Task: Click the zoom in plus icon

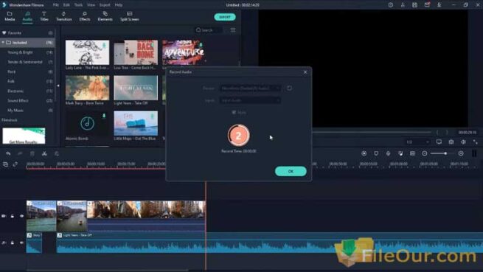Action: 461,153
